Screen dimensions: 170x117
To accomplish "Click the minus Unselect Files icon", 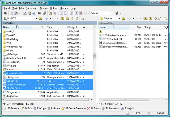I will click(66, 13).
